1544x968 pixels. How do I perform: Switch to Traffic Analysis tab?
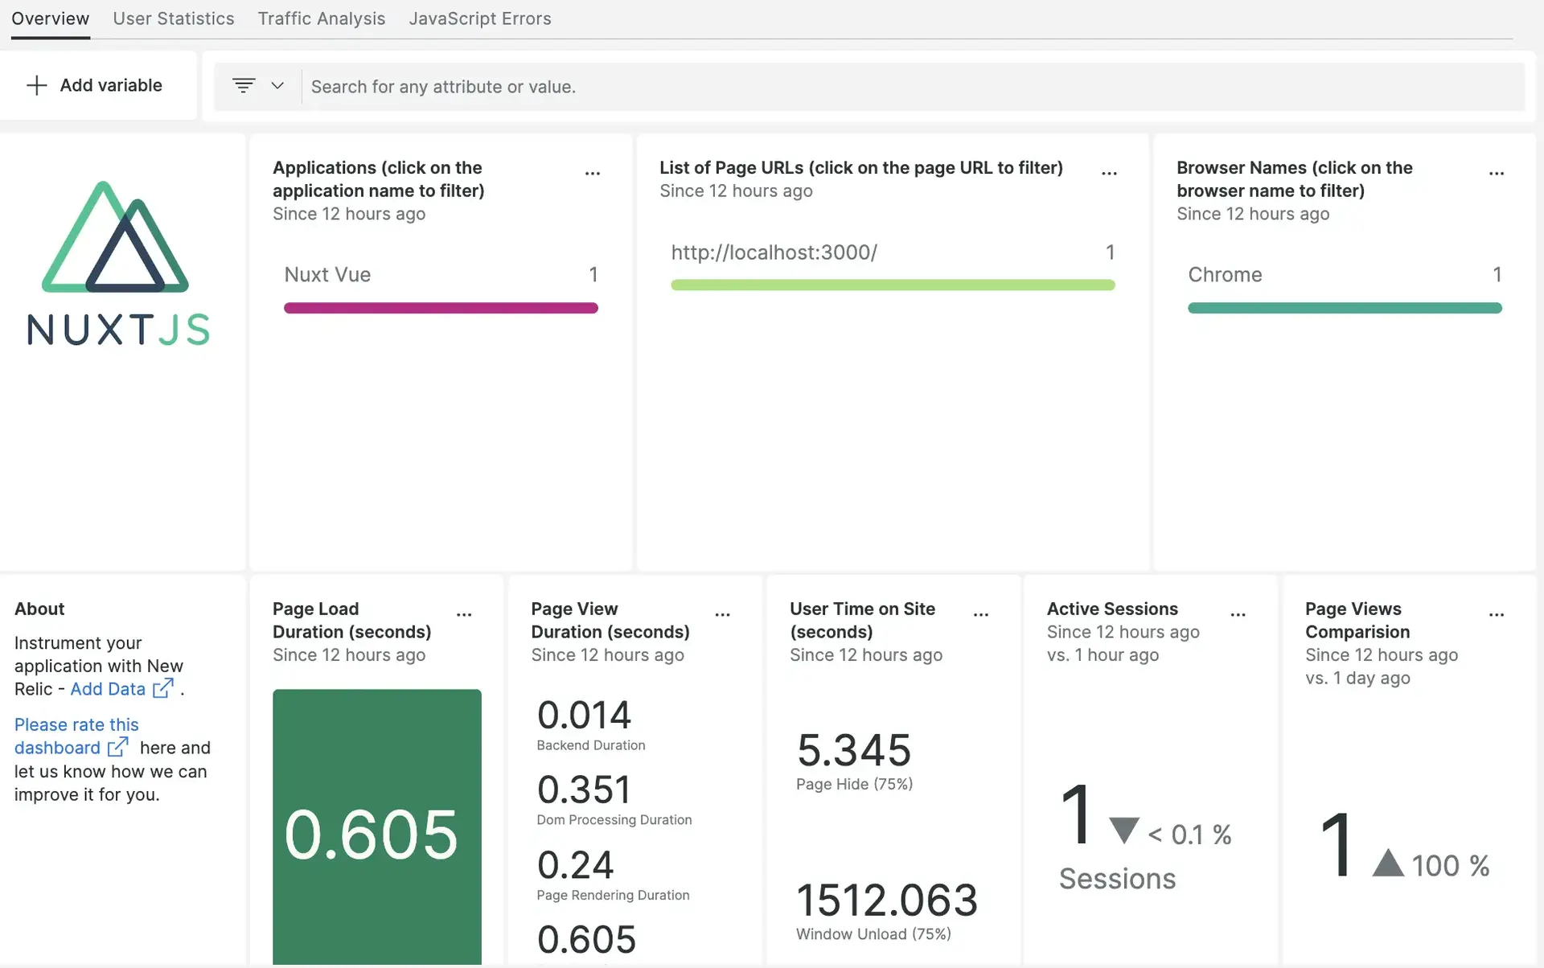(x=321, y=18)
